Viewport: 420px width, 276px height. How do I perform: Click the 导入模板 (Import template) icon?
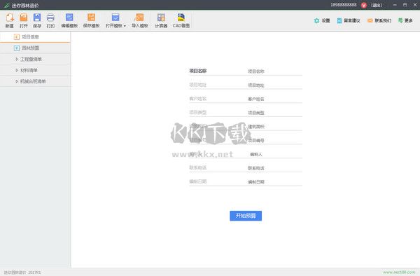[x=139, y=18]
